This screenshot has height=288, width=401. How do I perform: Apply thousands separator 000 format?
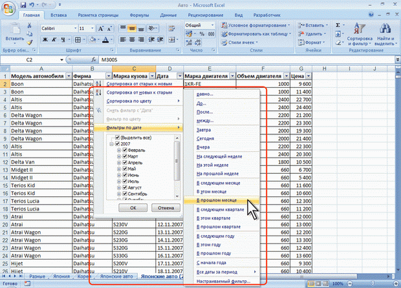(211, 34)
